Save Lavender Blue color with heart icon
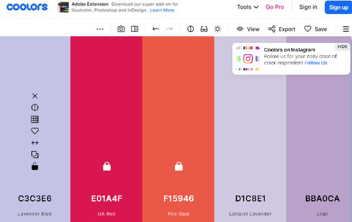The image size is (352, 222). click(x=35, y=131)
